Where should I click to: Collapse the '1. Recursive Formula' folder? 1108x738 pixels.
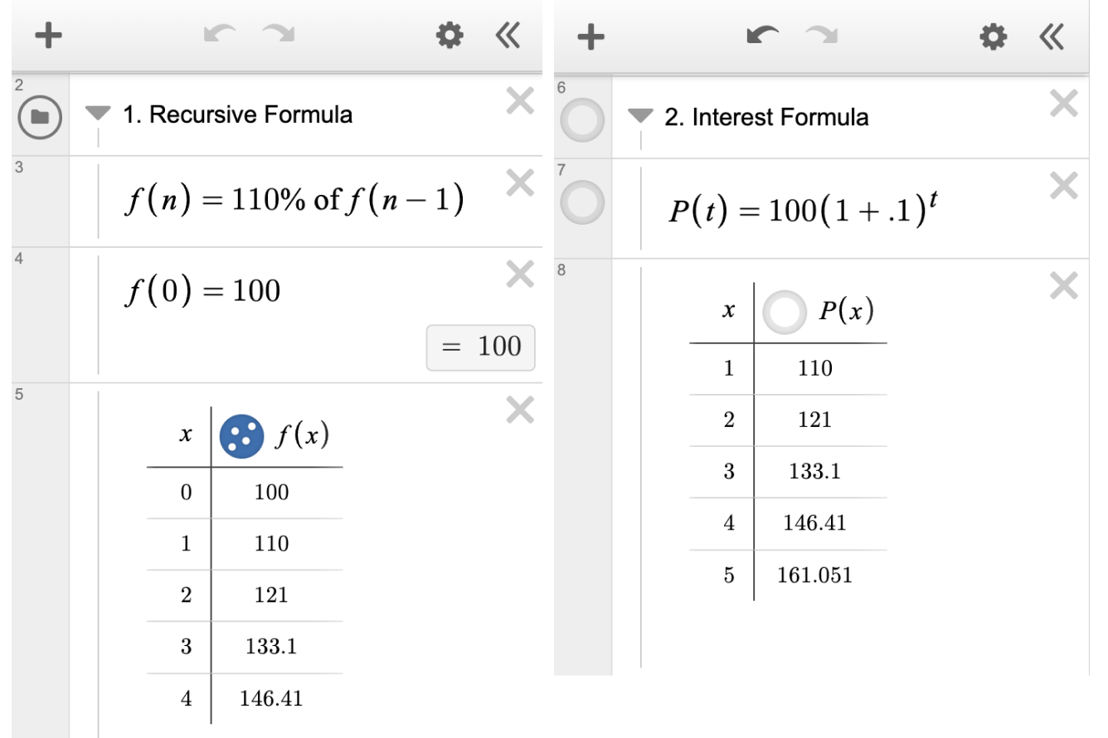[100, 115]
